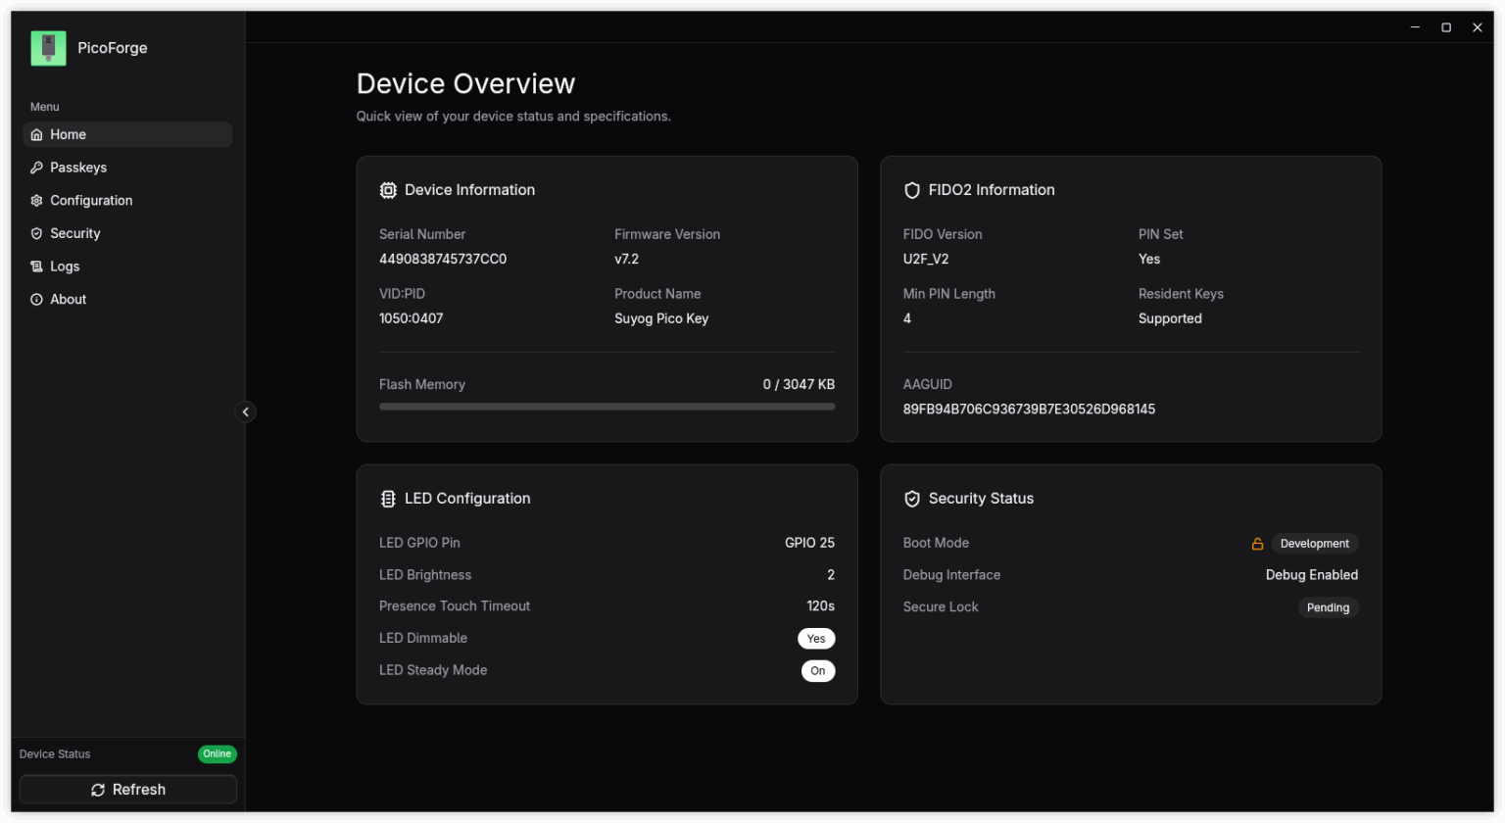The image size is (1505, 823).
Task: Click the PicoForge app logo
Action: point(47,47)
